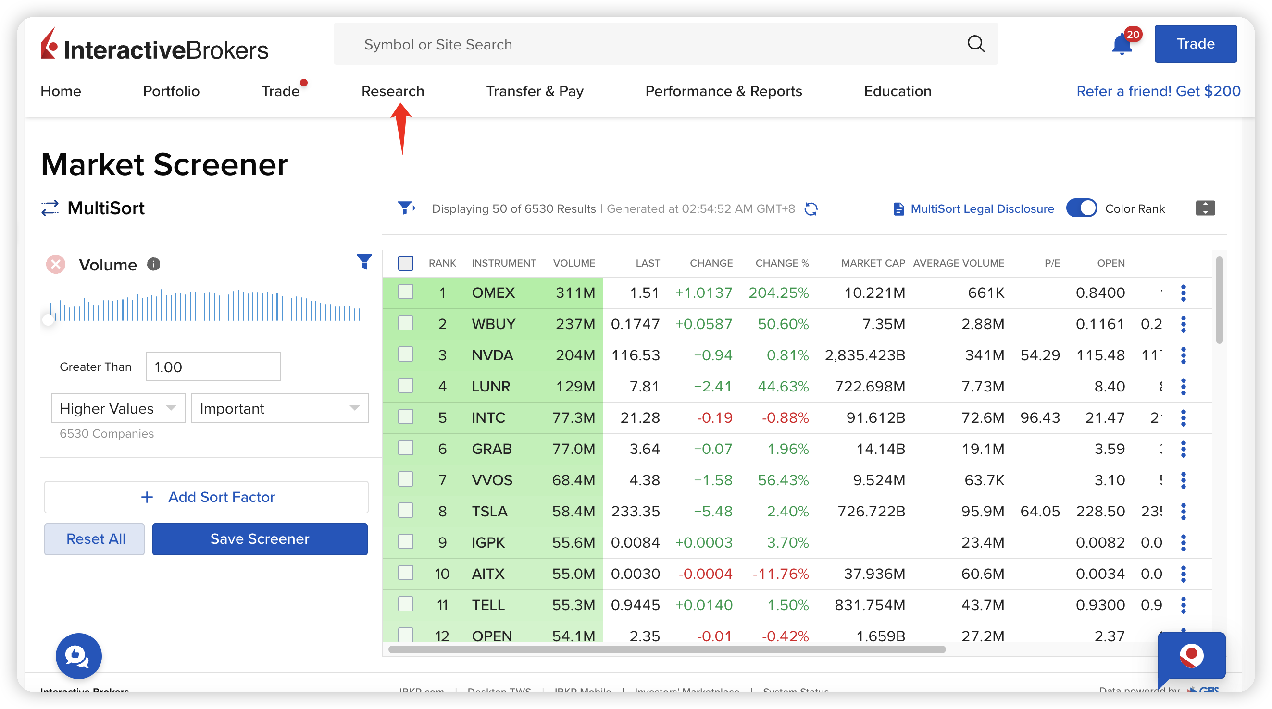Click the Interactive Brokers logo
The image size is (1272, 709).
pyautogui.click(x=154, y=44)
